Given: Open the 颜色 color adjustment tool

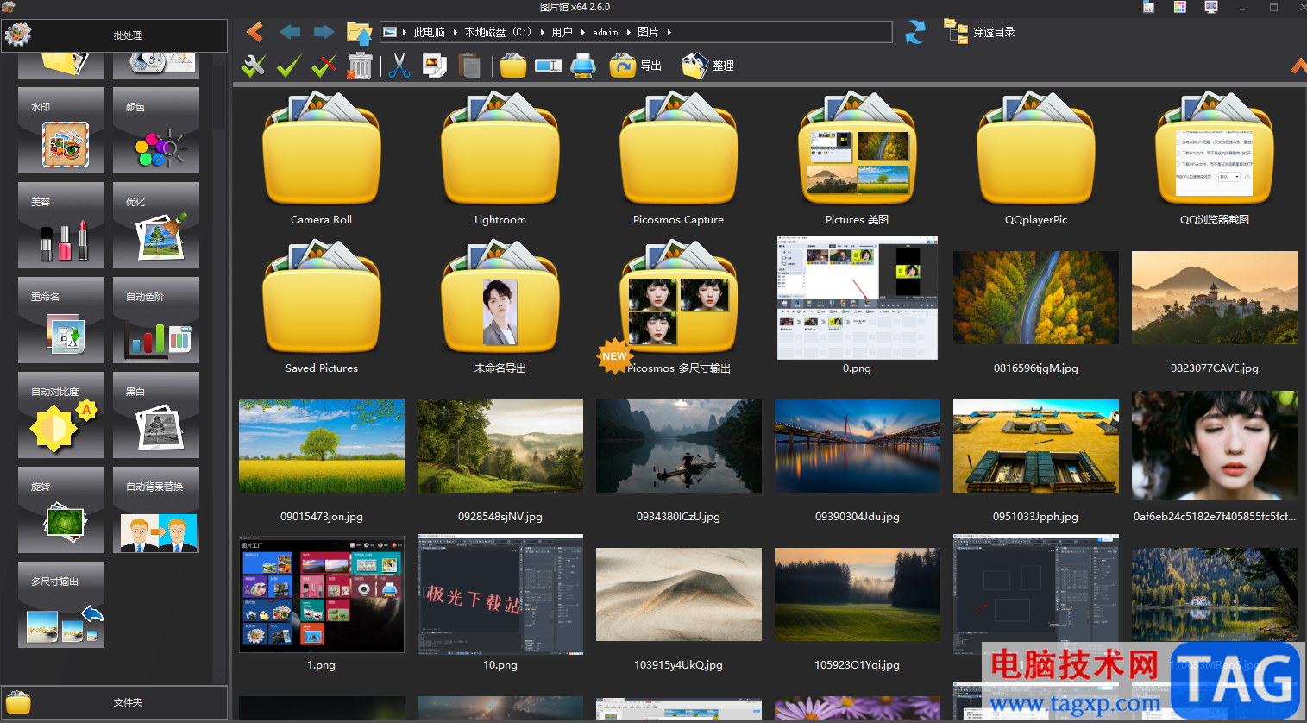Looking at the screenshot, I should click(x=156, y=131).
